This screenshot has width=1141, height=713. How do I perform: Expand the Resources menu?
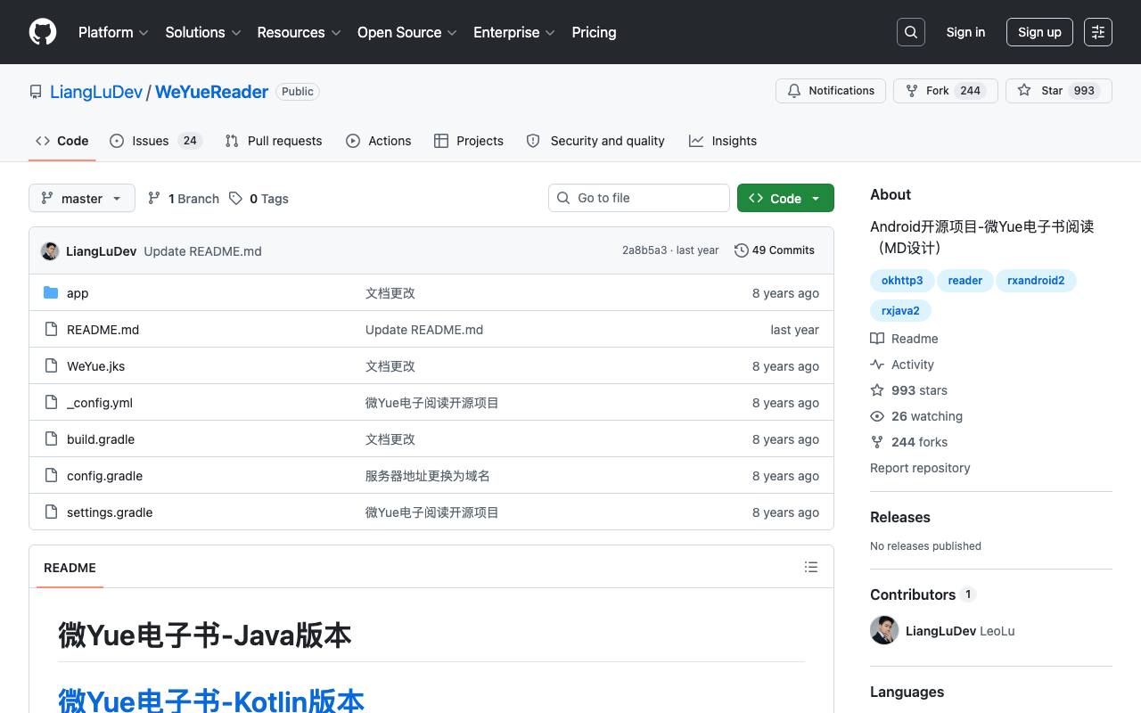click(299, 32)
